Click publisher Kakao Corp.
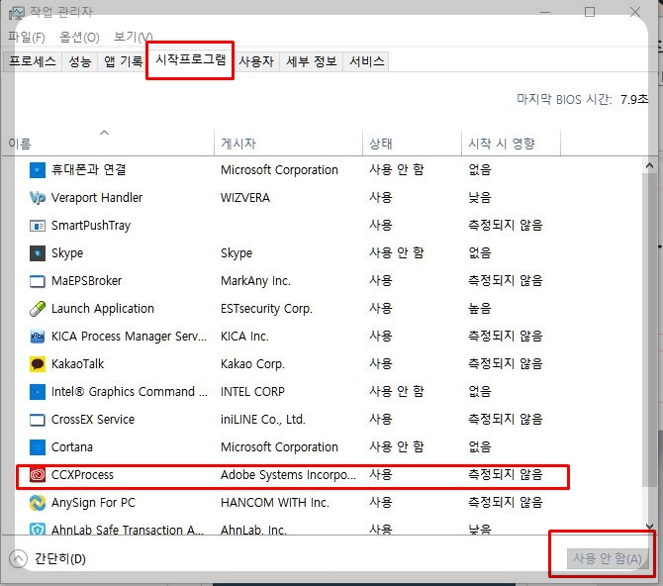Screen dimensions: 663x586 click(252, 364)
